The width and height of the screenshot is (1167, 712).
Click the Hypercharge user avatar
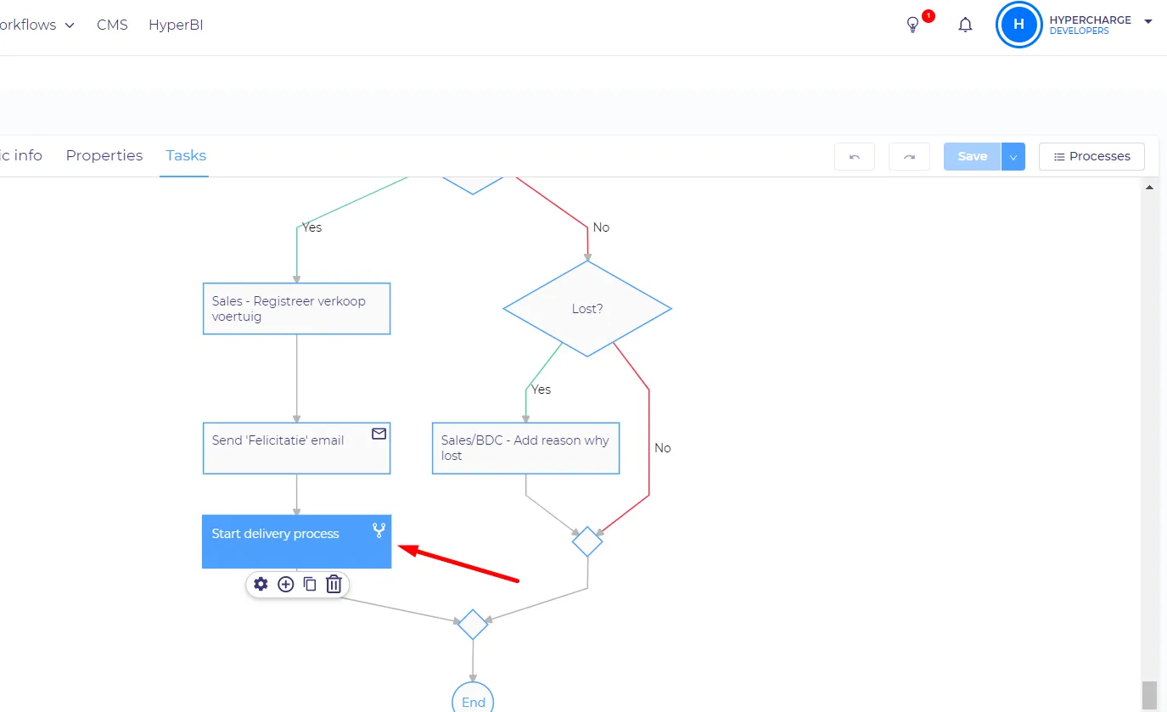(x=1018, y=25)
